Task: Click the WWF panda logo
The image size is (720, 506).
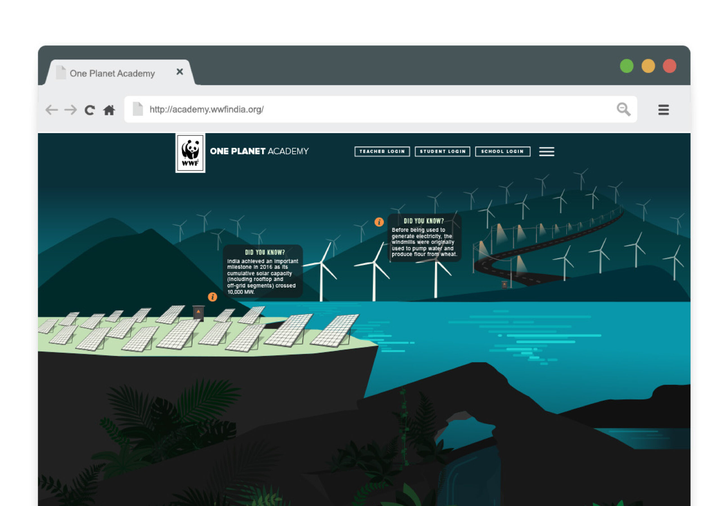Action: click(x=190, y=153)
